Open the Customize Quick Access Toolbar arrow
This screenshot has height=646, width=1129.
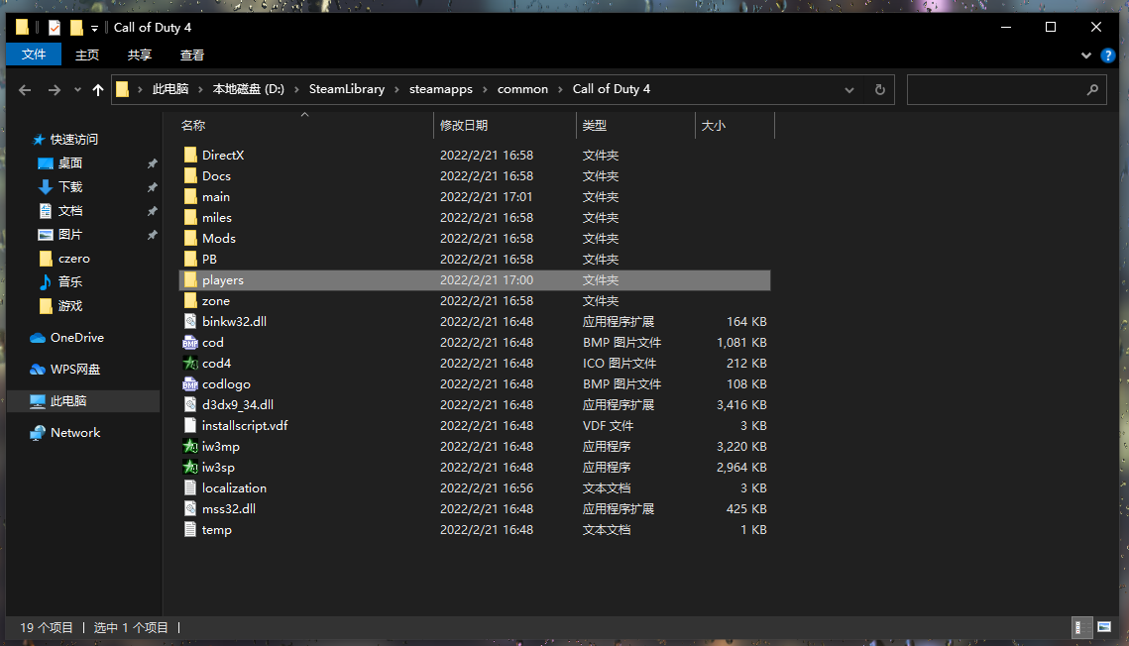94,28
